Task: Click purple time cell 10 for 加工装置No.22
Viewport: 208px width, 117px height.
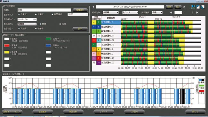Action: [99, 63]
